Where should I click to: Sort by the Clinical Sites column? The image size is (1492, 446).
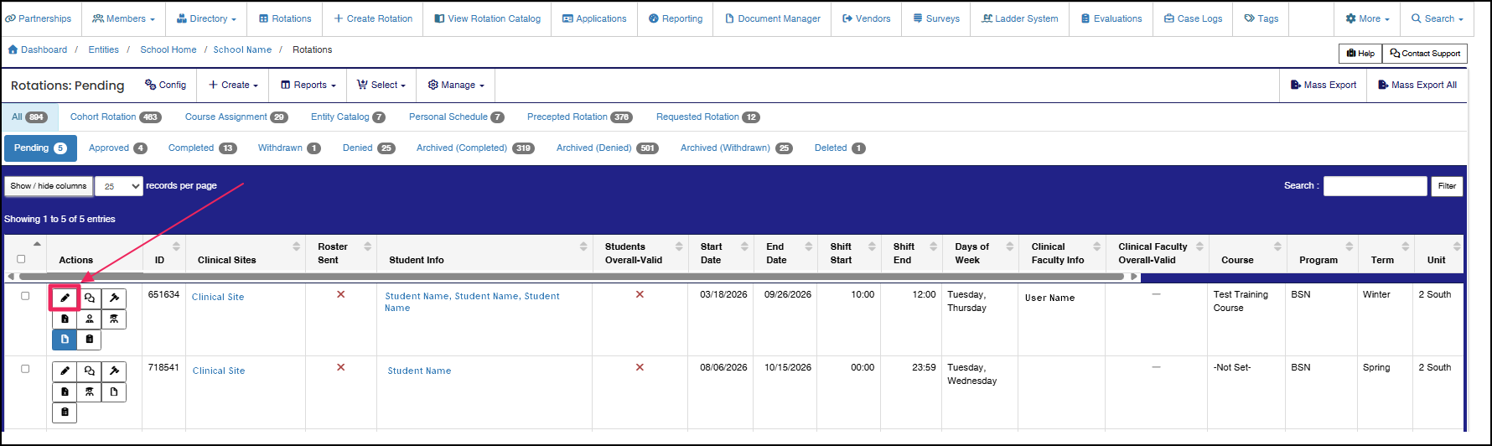click(247, 253)
